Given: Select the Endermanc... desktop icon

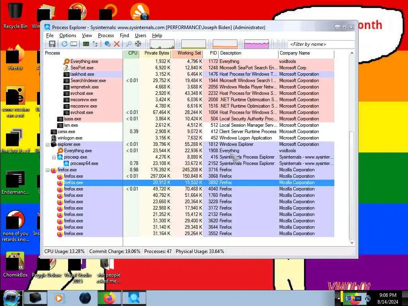Looking at the screenshot, I should pyautogui.click(x=16, y=182).
